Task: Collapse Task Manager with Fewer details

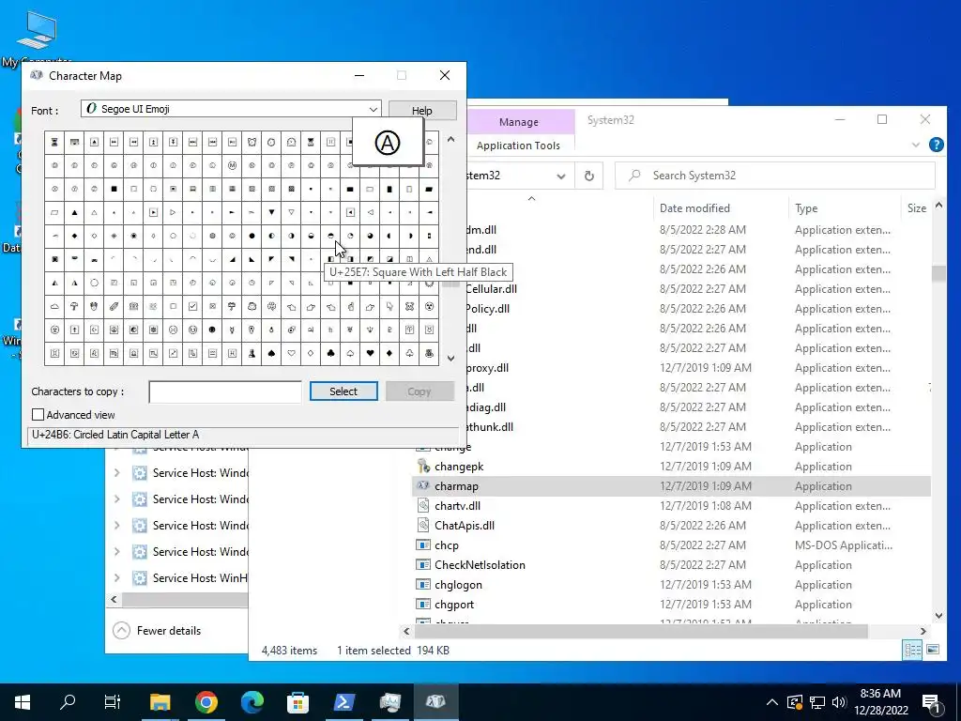Action: pos(158,630)
